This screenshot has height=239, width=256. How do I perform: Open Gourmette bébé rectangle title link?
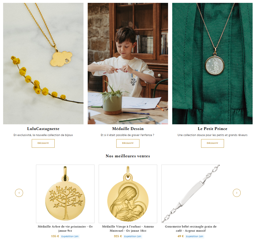(x=190, y=229)
